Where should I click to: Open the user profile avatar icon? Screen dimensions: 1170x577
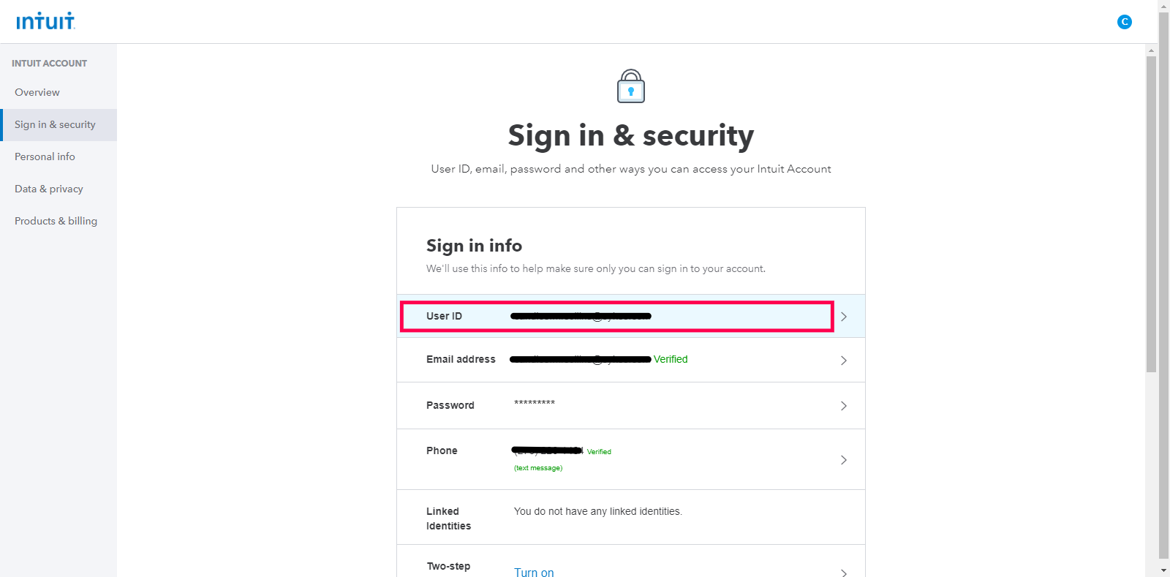tap(1125, 22)
